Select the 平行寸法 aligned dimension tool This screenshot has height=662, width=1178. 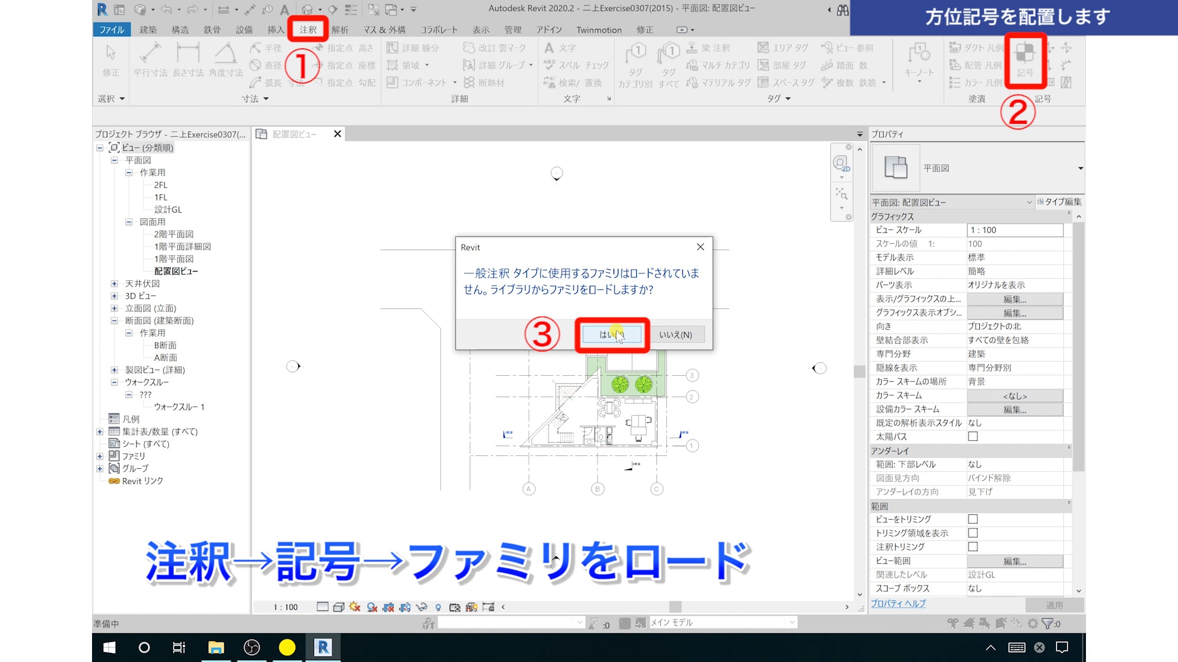pos(150,59)
